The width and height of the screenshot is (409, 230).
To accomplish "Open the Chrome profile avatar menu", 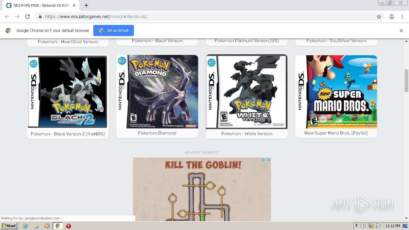I will 392,17.
